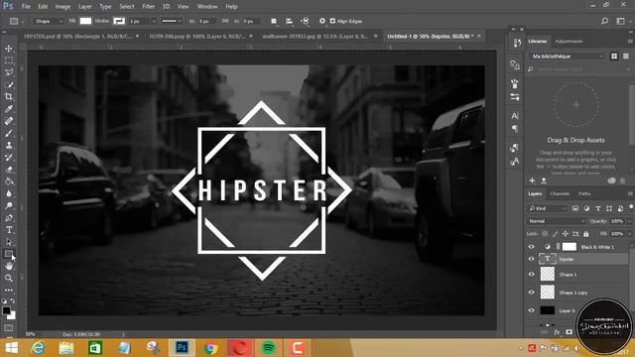Viewport: 635px width, 357px height.
Task: Switch to the Adjustments tab
Action: (x=569, y=42)
